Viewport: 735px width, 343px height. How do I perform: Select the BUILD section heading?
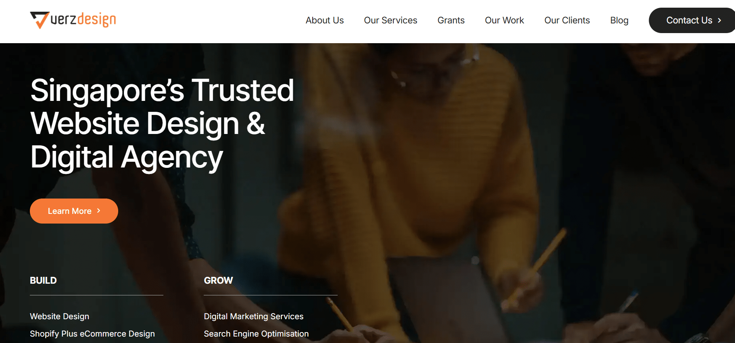point(43,280)
